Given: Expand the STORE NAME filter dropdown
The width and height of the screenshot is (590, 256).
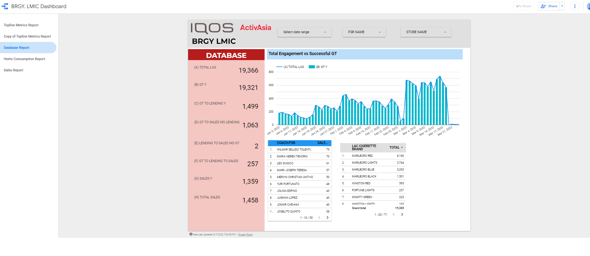Looking at the screenshot, I should pyautogui.click(x=426, y=32).
